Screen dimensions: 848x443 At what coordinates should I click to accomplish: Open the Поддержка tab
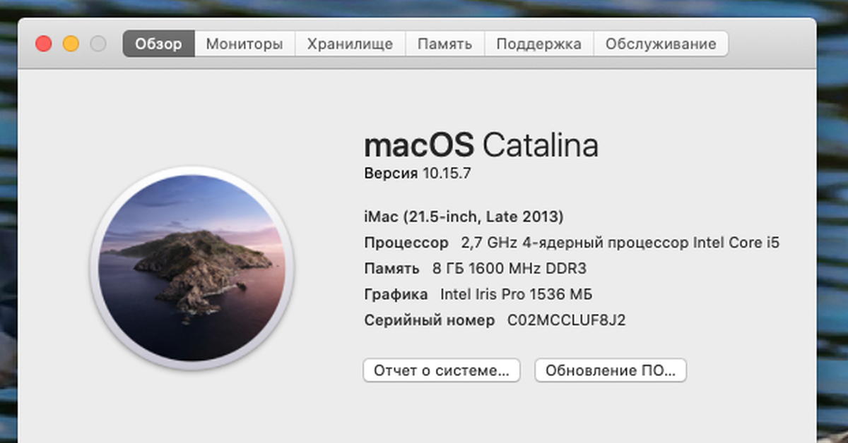[x=541, y=43]
